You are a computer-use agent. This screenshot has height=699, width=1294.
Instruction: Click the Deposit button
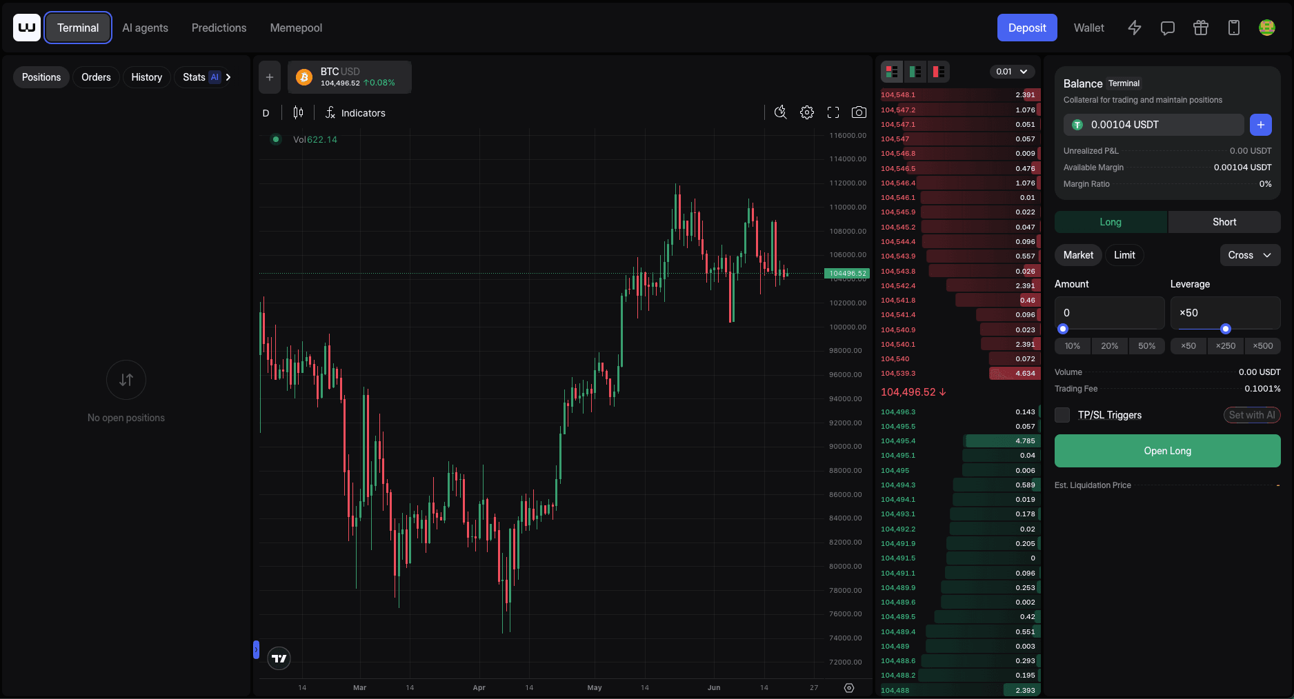click(x=1026, y=28)
